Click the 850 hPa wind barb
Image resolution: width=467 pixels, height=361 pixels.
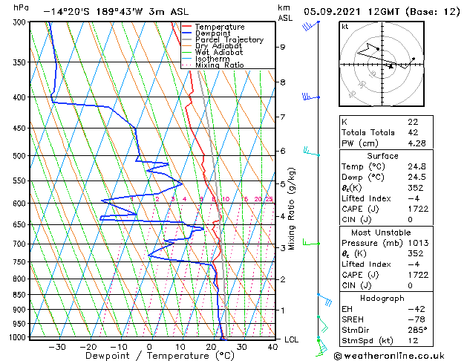[x=324, y=299]
